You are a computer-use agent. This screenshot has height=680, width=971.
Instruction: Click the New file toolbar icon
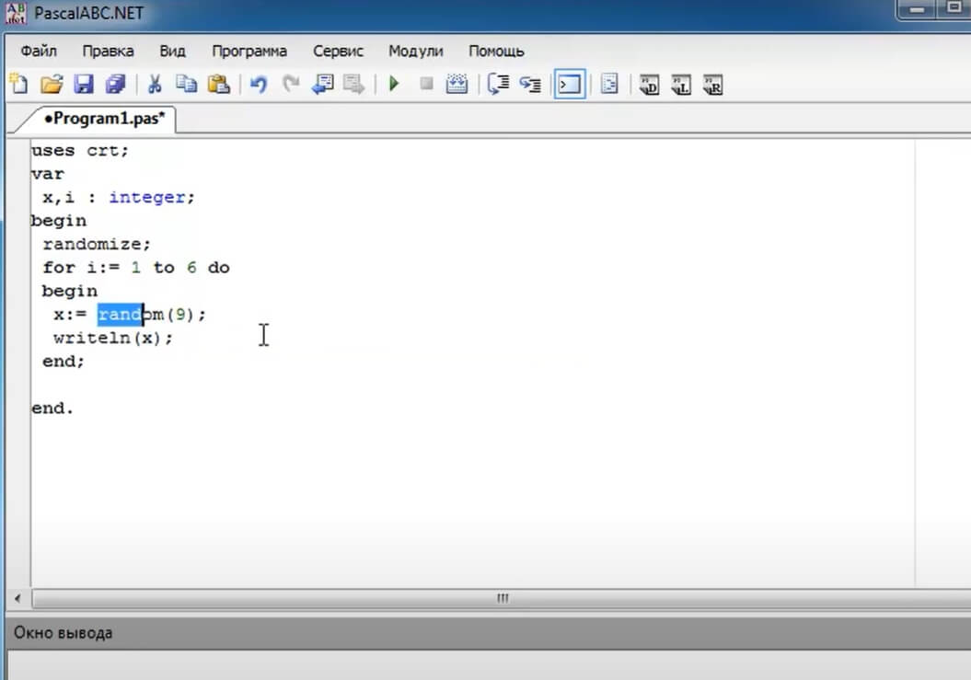tap(18, 85)
